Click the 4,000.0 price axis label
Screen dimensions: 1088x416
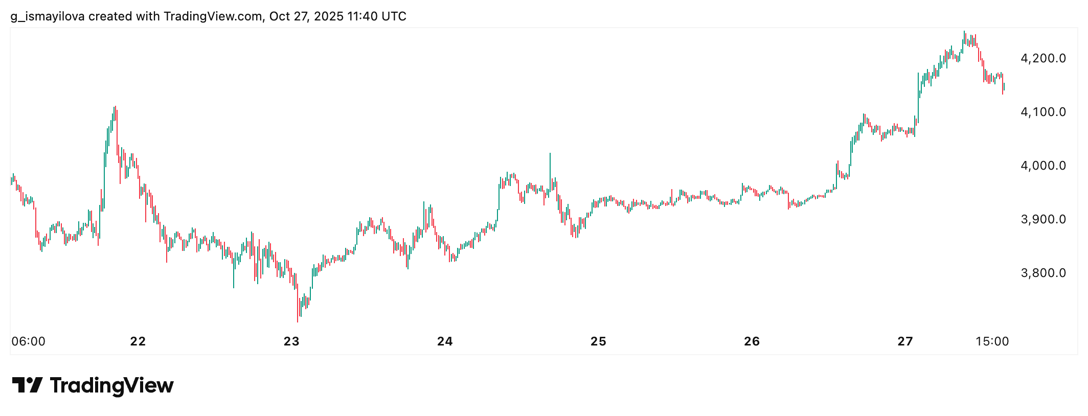tap(1043, 166)
